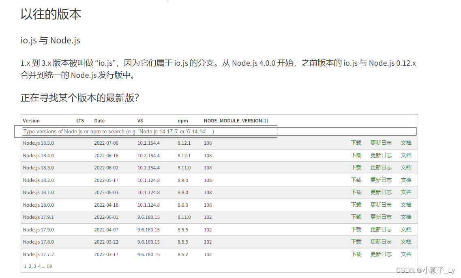Screen dimensions: 461x278
Task: Select the Node.js 18.0.0 version cell
Action: click(x=39, y=205)
